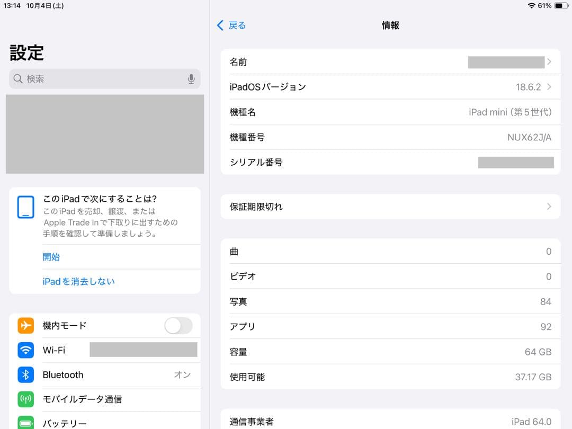
Task: Tap the 開始 link in the trade-in card
Action: coord(51,256)
